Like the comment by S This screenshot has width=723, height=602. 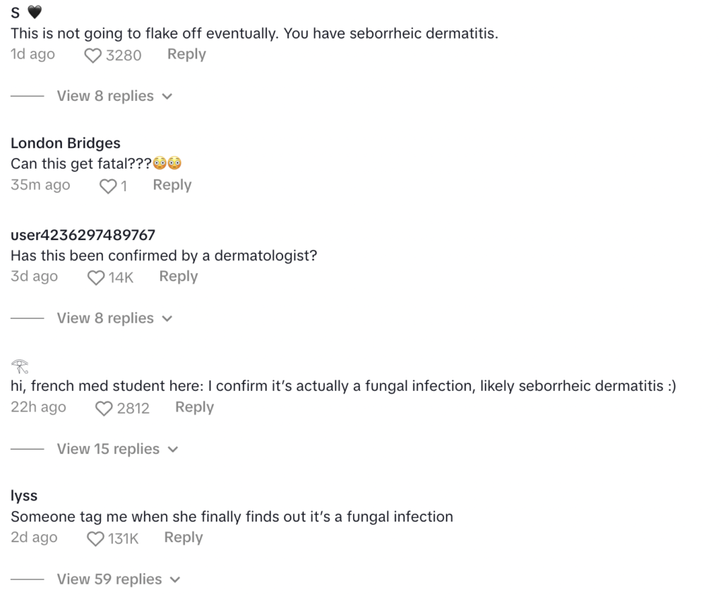point(93,55)
